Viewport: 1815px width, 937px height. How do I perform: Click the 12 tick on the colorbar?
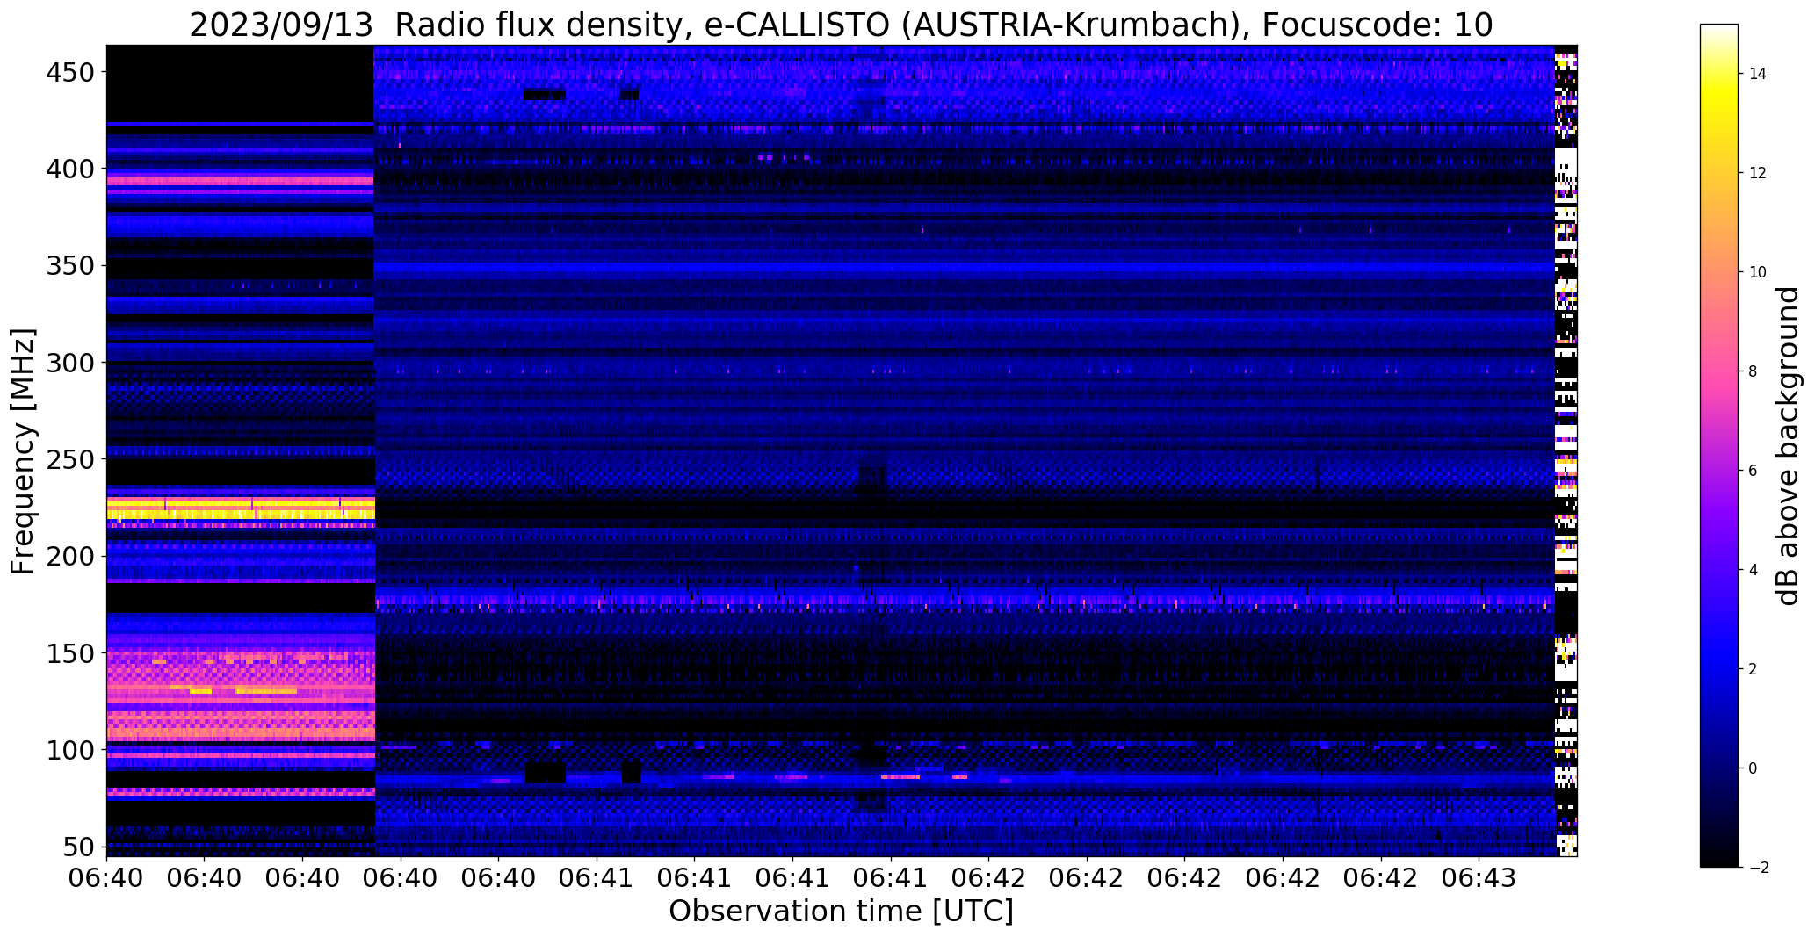[x=1758, y=173]
